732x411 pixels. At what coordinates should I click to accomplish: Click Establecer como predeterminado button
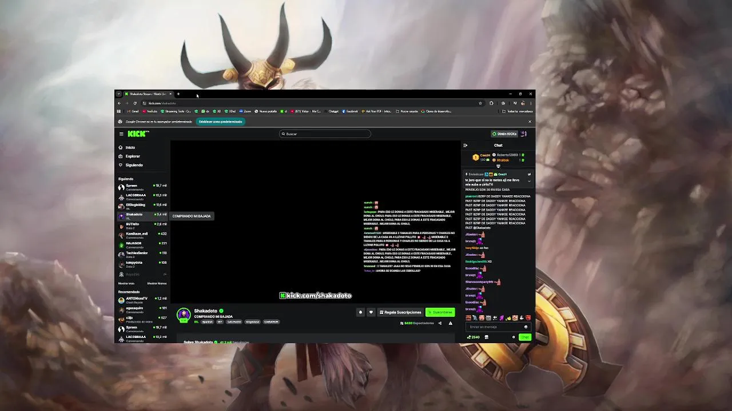[221, 122]
